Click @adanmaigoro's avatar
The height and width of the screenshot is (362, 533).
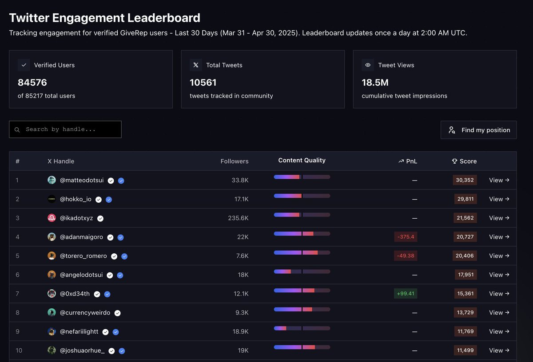52,237
